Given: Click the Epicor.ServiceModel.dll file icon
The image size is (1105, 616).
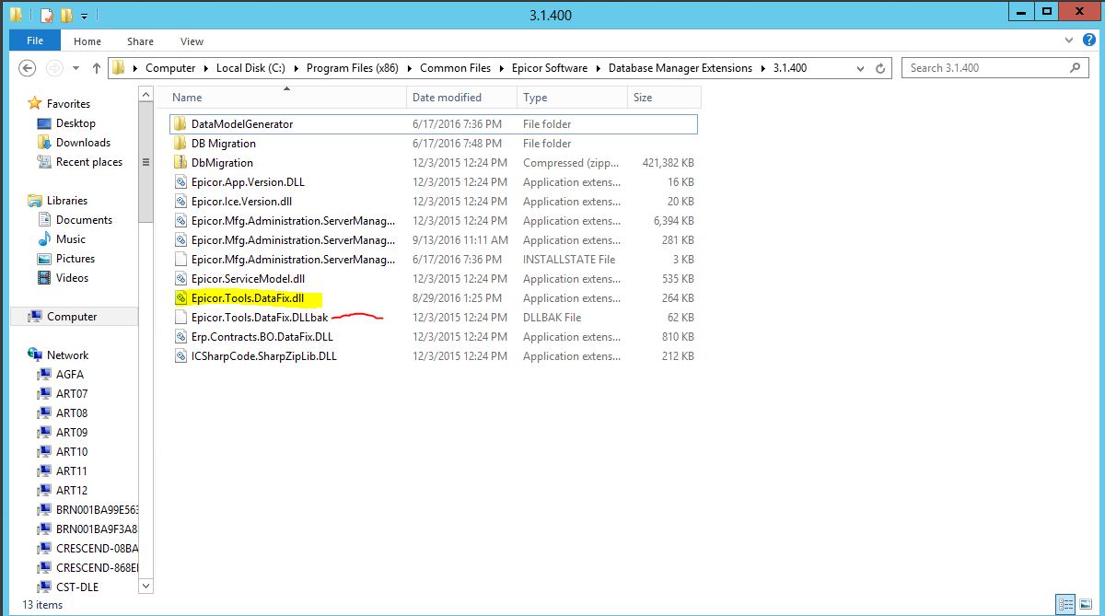Looking at the screenshot, I should click(x=180, y=279).
